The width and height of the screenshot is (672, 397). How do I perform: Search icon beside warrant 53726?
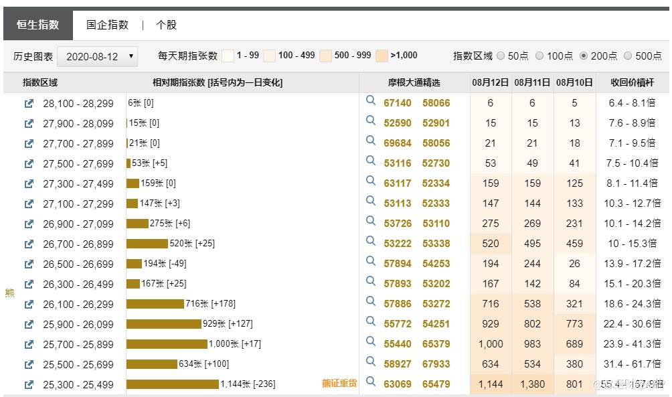[371, 222]
